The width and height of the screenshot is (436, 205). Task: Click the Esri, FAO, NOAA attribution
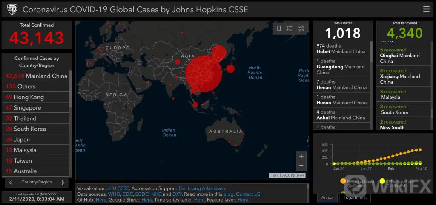click(287, 175)
